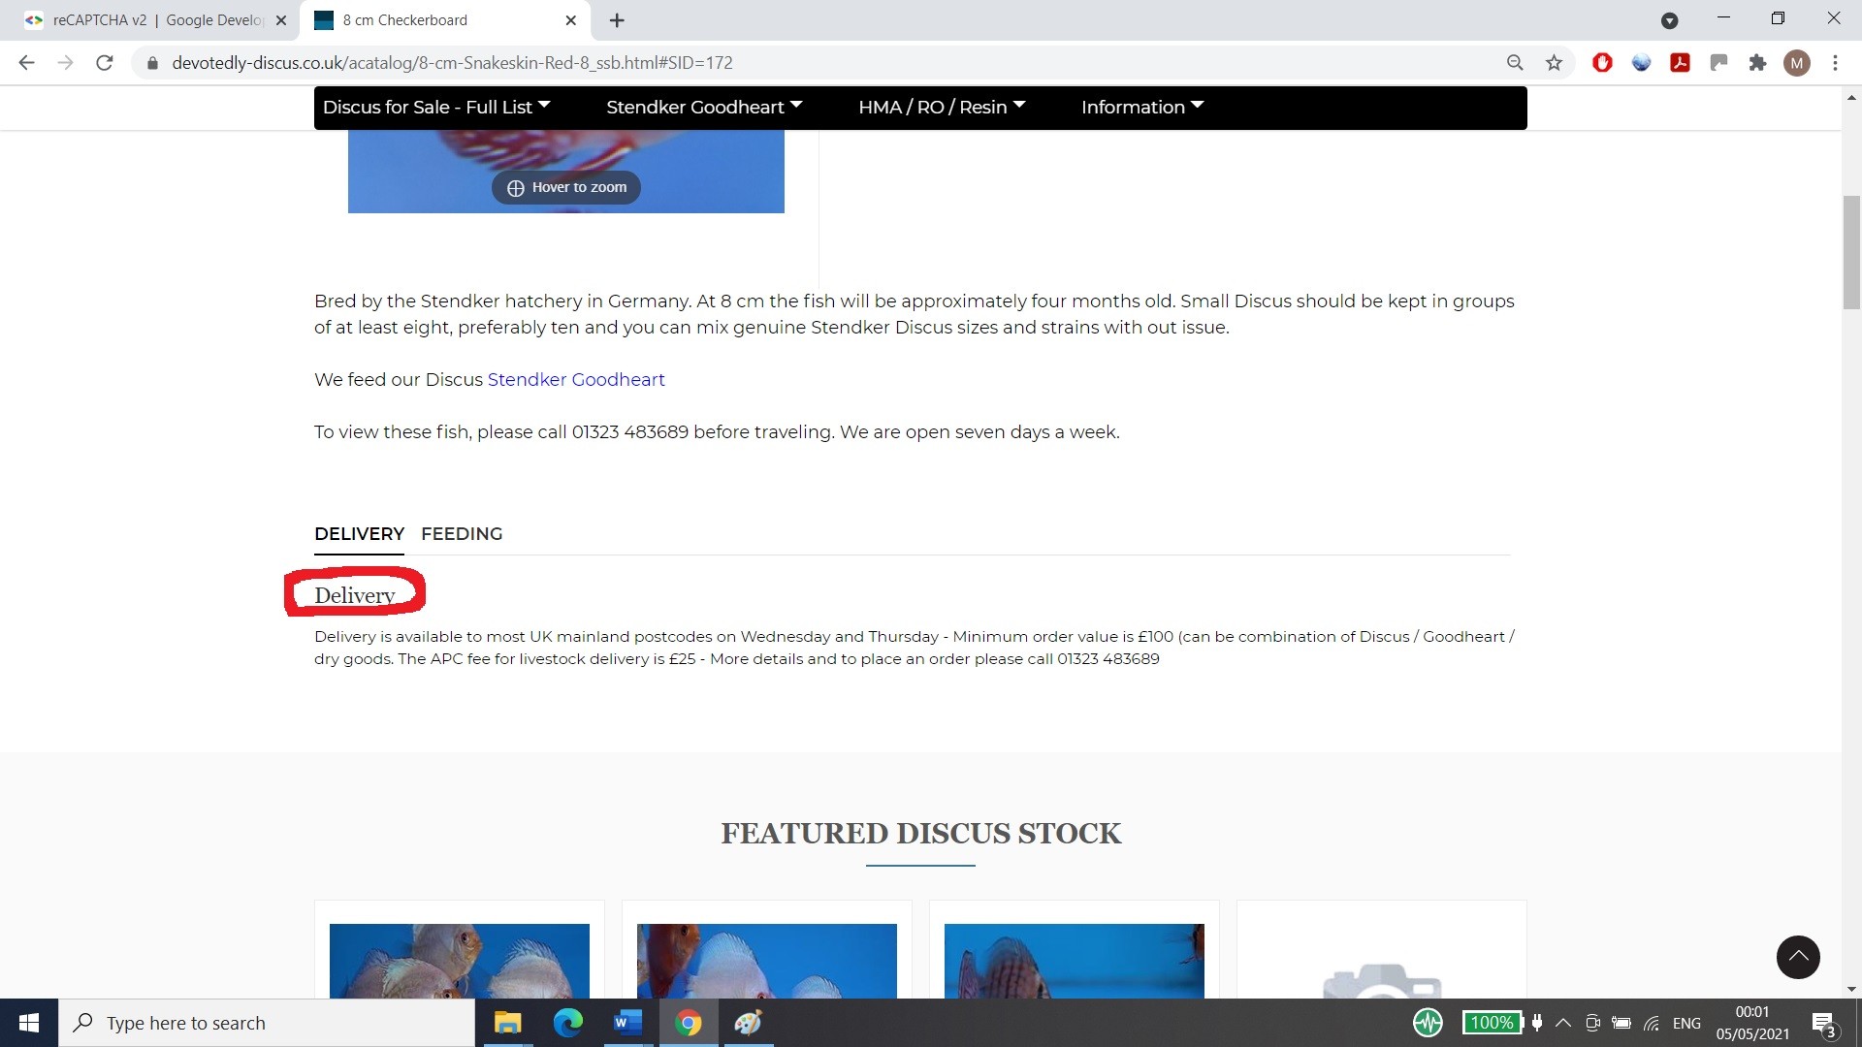Bookmark this page with star icon
Screen dimensions: 1862x1047
pos(1554,63)
